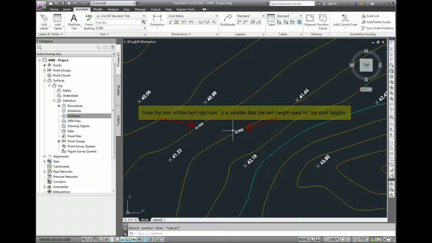Expand the Point Groups tree node
Screen dimensions: 432x243
point(45,70)
